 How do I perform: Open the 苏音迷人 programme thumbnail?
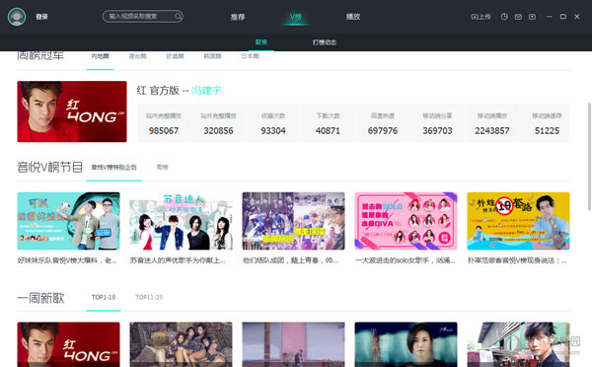tap(181, 221)
